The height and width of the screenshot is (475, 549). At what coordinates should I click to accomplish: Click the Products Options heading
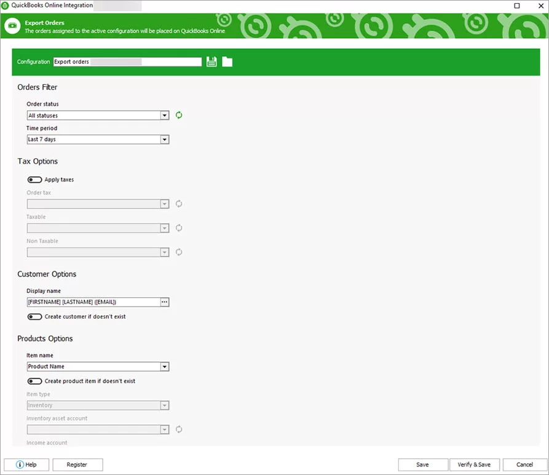[x=45, y=339]
